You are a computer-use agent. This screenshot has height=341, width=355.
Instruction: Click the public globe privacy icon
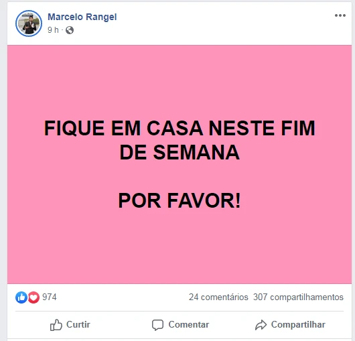[70, 30]
